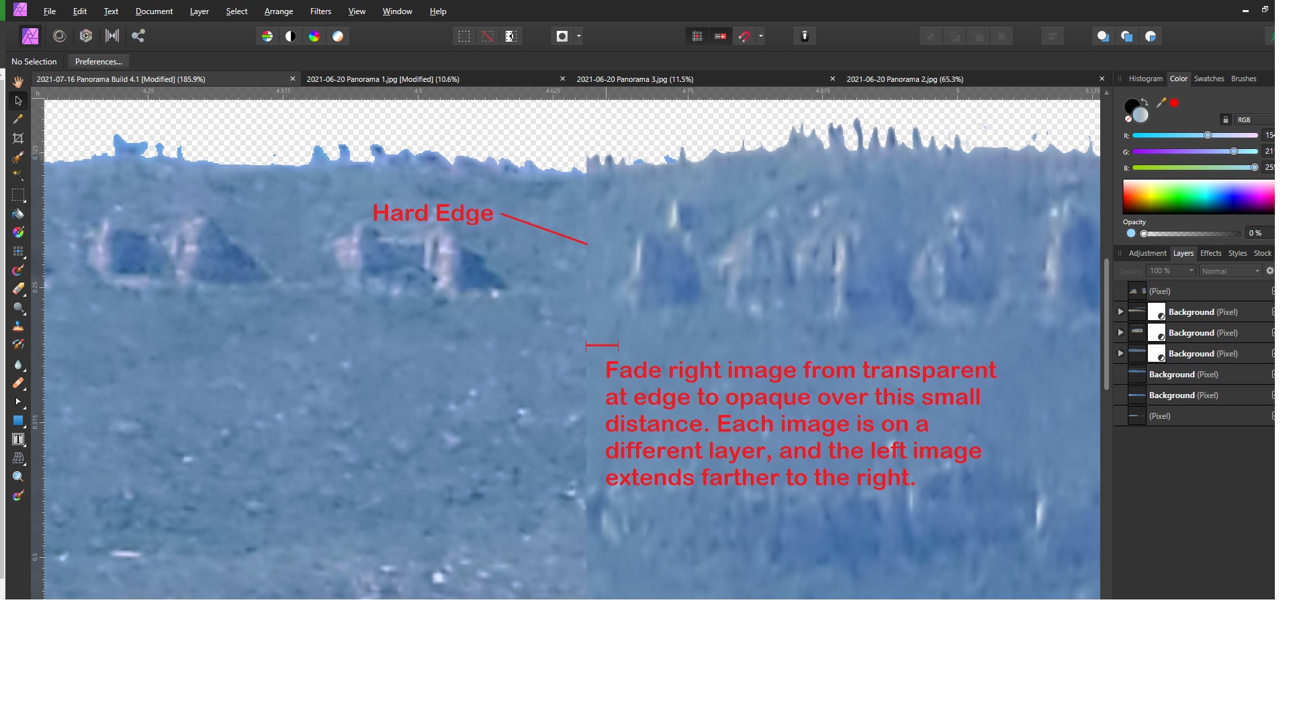
Task: Switch to the Swatches tab
Action: click(1210, 79)
